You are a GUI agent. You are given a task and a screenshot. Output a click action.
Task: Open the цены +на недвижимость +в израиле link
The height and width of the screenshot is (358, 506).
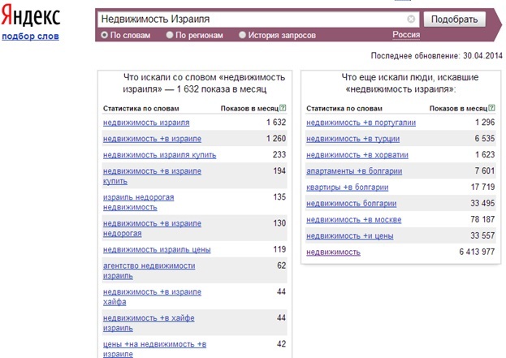[154, 349]
